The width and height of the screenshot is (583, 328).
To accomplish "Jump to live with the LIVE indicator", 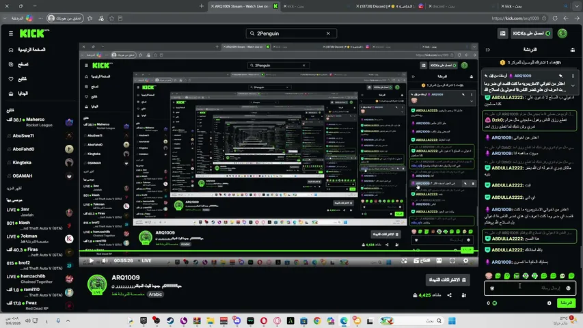I will click(146, 260).
